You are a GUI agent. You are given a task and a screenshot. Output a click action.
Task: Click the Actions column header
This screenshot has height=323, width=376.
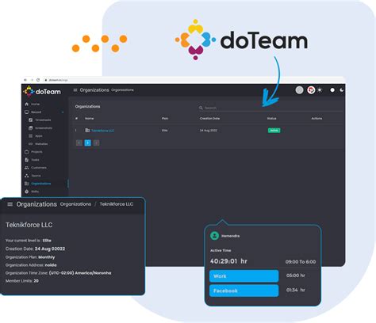(x=317, y=118)
